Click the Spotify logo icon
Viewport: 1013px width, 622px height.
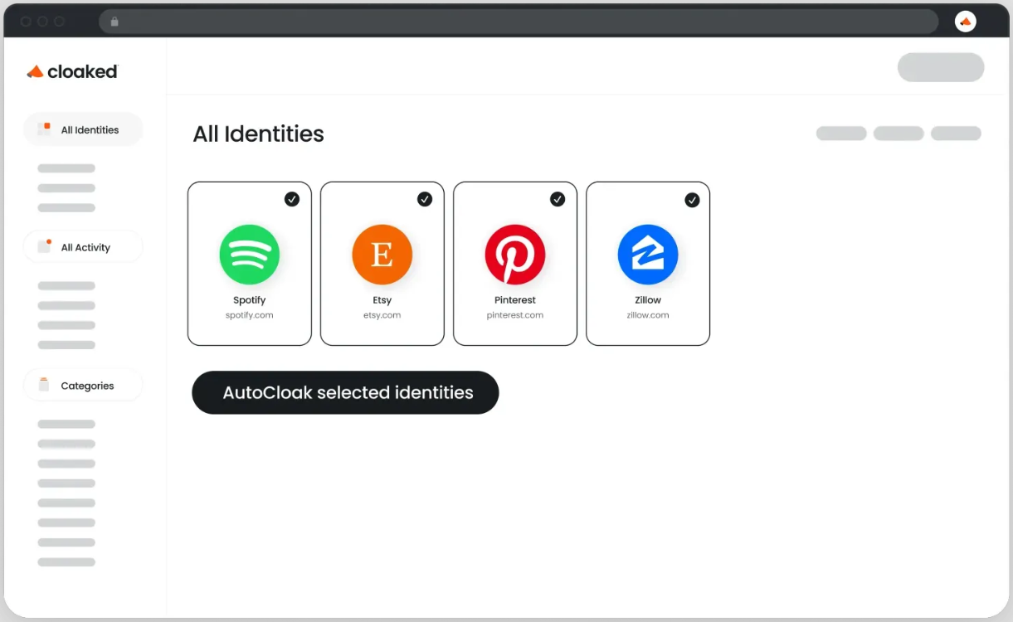coord(249,255)
